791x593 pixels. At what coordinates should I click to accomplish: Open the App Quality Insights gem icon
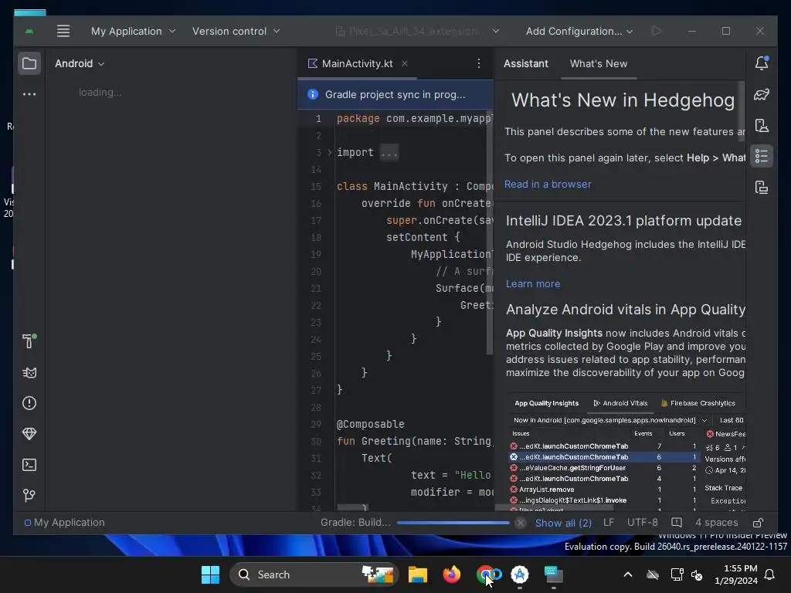(29, 434)
